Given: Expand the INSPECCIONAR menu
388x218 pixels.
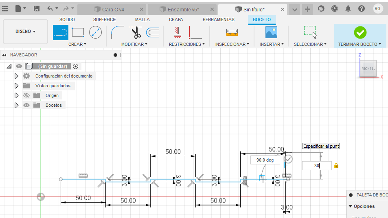Looking at the screenshot, I should coord(232,44).
